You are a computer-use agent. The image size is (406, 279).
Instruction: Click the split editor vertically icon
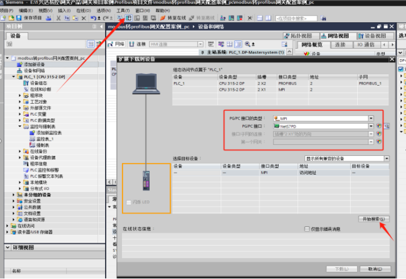tap(268, 18)
